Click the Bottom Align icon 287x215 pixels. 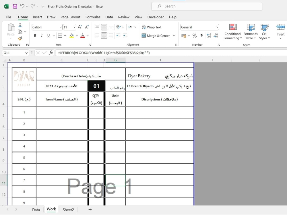tap(111, 27)
